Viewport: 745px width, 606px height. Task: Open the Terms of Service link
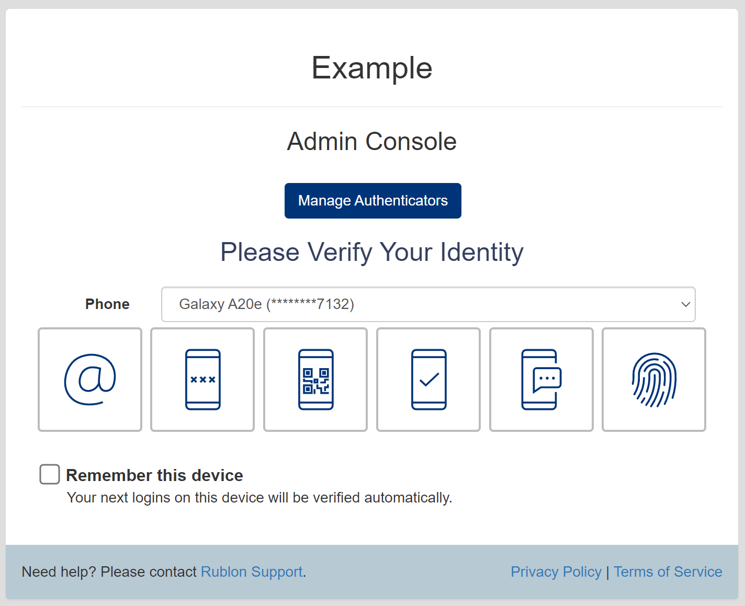point(668,572)
